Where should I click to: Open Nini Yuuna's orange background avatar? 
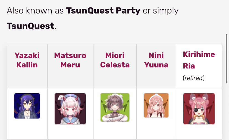click(156, 105)
